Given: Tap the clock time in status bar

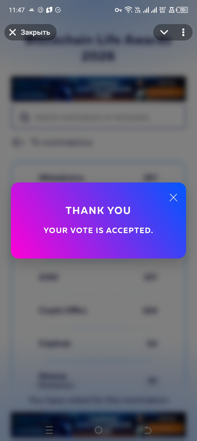Looking at the screenshot, I should tap(17, 10).
